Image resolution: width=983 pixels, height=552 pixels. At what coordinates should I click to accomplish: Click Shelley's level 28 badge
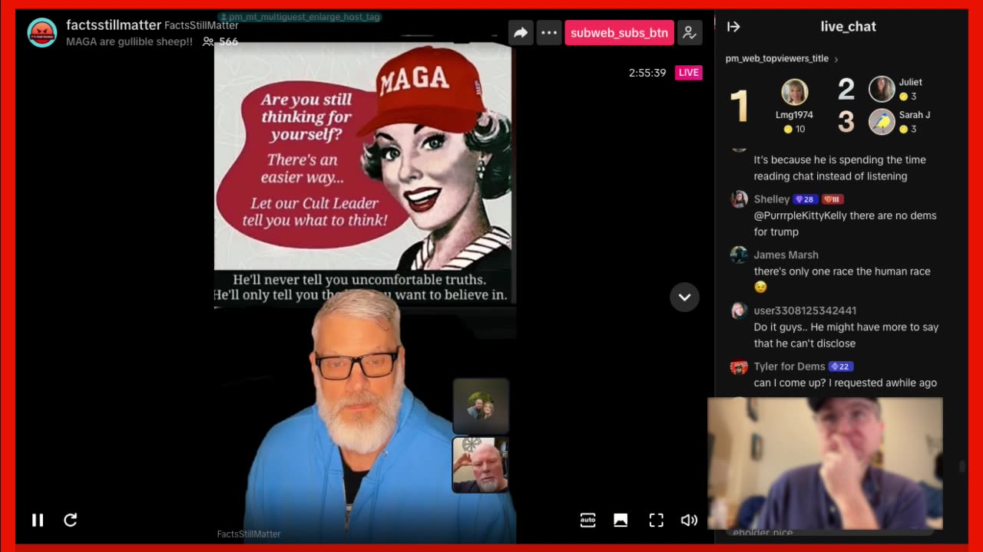click(x=805, y=199)
